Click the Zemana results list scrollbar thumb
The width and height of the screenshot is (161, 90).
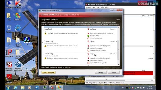point(118,50)
